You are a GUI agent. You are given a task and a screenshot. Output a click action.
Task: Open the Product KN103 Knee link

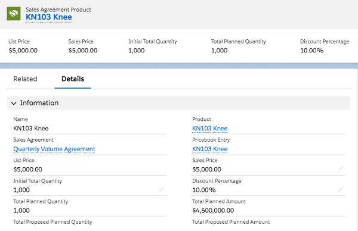[210, 128]
